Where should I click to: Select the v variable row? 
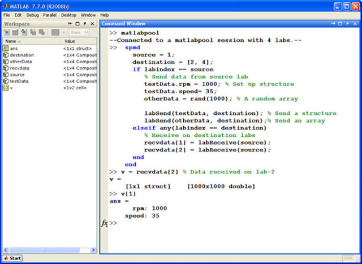[x=49, y=88]
